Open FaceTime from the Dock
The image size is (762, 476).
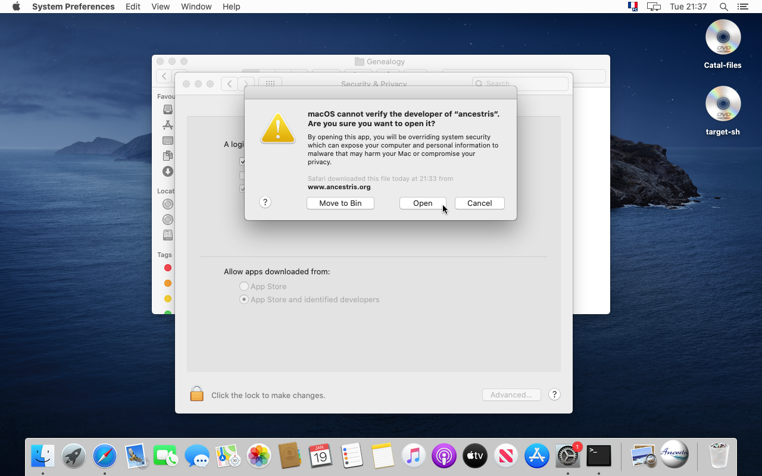(x=166, y=456)
